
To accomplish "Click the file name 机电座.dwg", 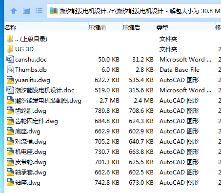I will [x=31, y=152].
